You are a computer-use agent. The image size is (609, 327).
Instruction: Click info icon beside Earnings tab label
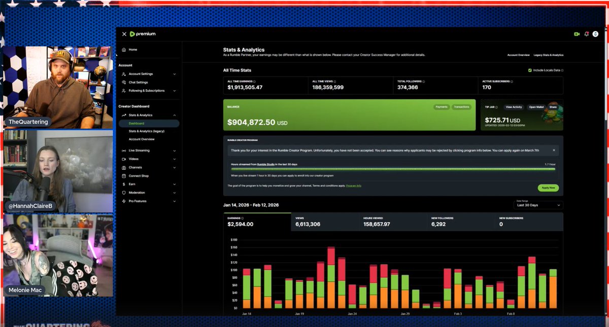point(243,218)
